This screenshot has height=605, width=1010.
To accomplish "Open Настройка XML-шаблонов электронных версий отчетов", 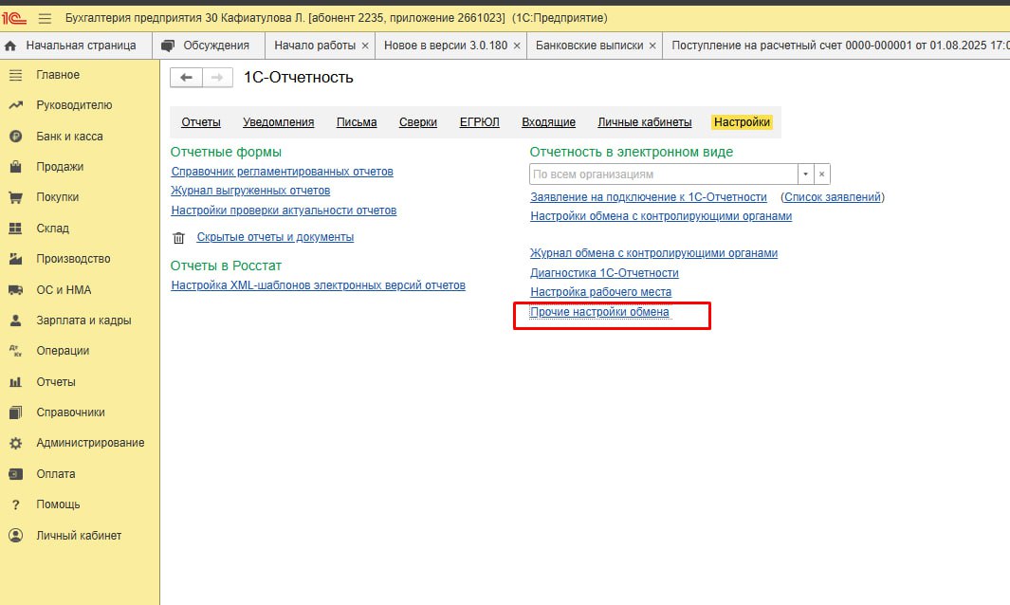I will click(x=319, y=285).
